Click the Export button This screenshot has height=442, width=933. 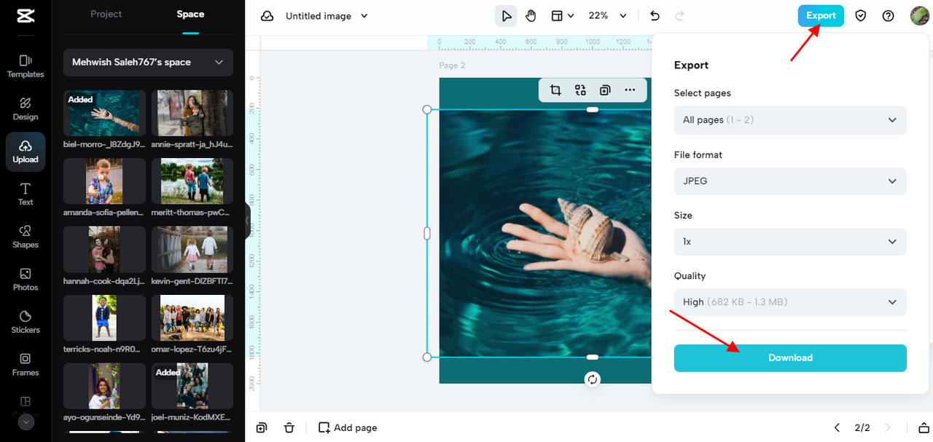pos(821,16)
